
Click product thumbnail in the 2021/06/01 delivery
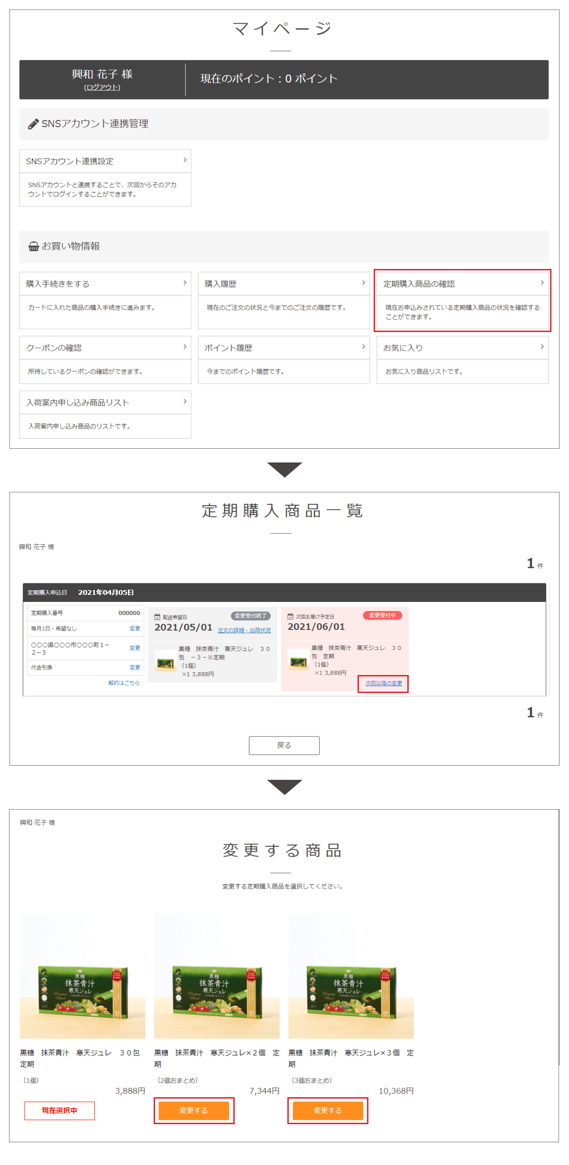click(x=298, y=660)
